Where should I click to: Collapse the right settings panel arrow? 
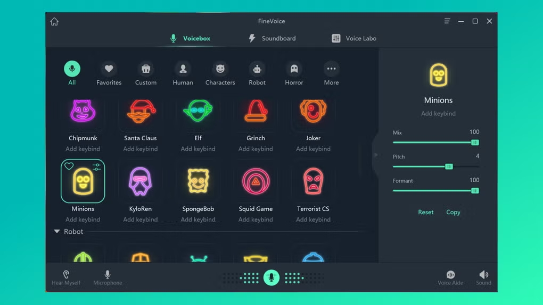coord(375,155)
